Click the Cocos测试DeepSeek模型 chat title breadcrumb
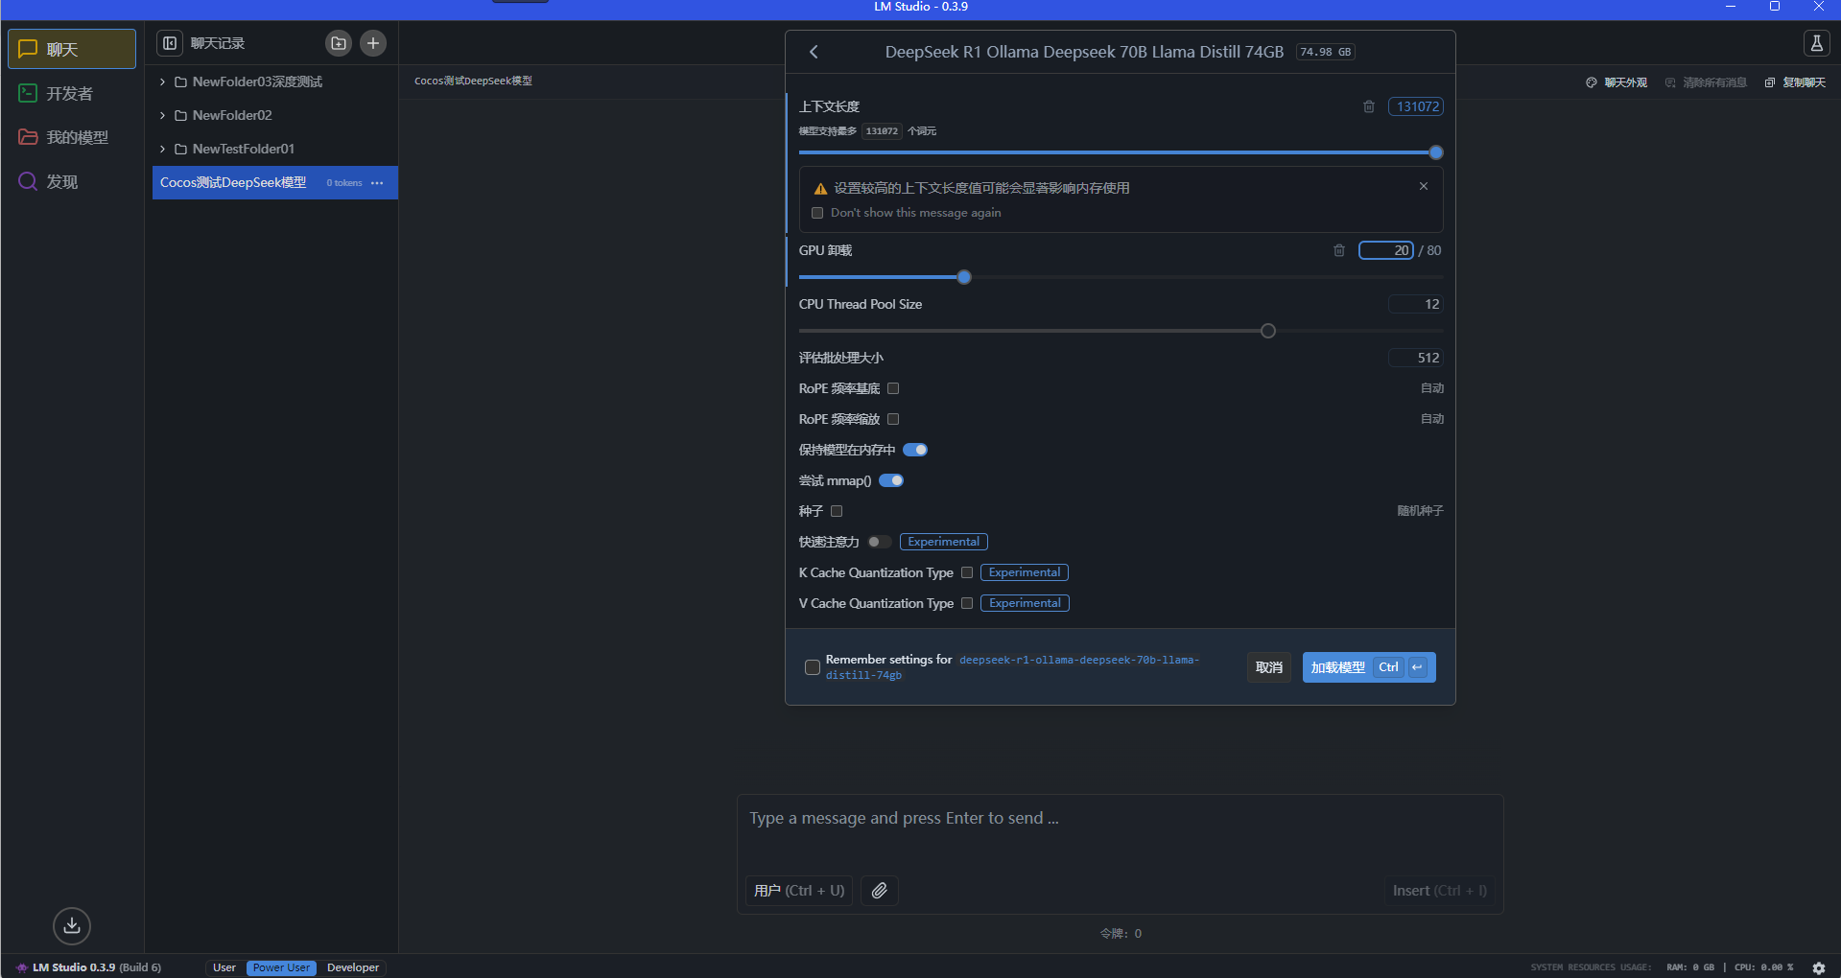Image resolution: width=1841 pixels, height=978 pixels. (473, 81)
